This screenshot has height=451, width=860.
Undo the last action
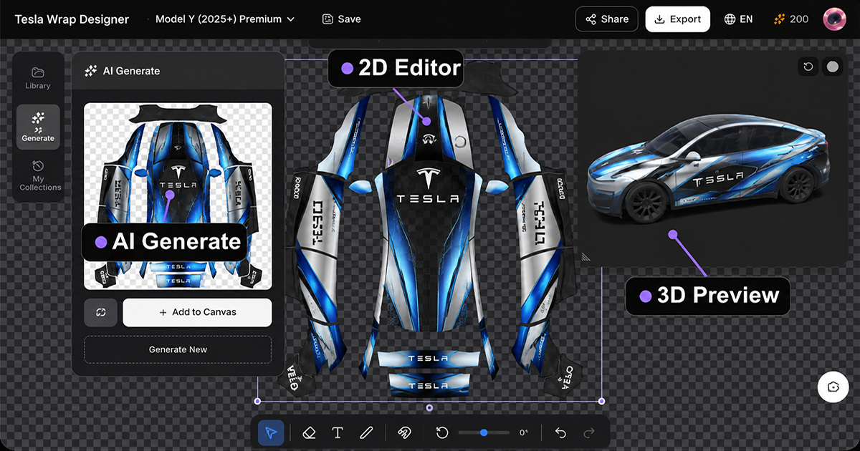[561, 432]
